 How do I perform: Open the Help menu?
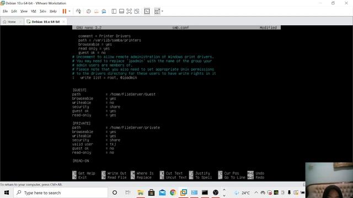coord(53,11)
